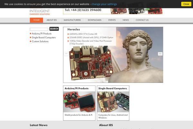The image size is (193, 129).
Task: Open the News menu item
Action: 126,20
